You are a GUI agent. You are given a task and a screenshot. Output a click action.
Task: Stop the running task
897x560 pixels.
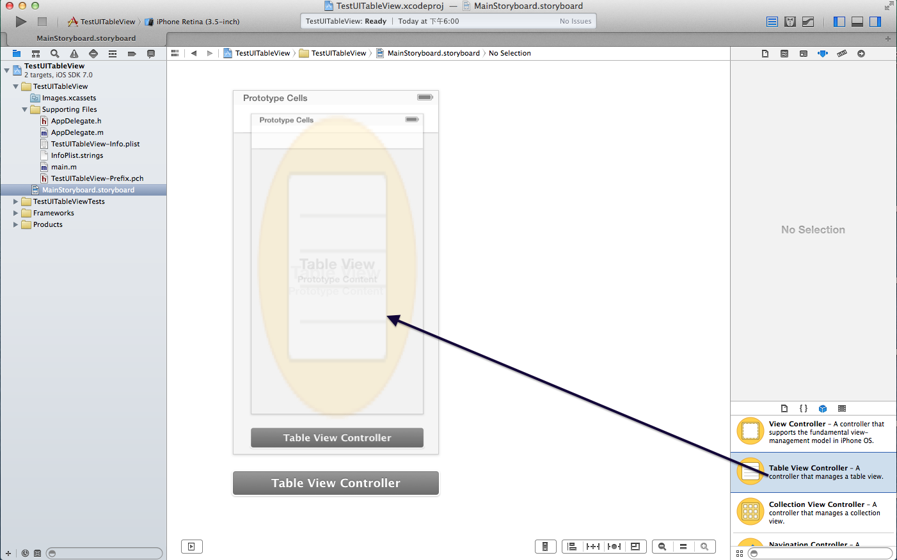point(42,22)
